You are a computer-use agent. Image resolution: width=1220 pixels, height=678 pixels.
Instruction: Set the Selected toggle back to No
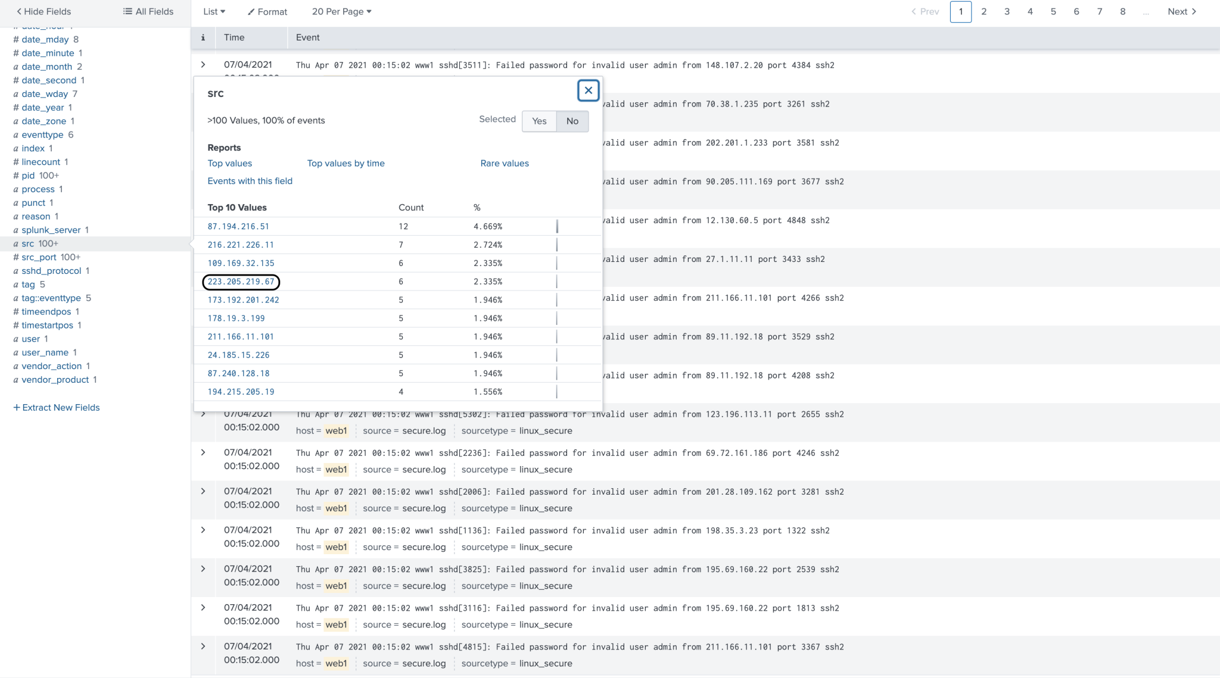[x=571, y=121]
